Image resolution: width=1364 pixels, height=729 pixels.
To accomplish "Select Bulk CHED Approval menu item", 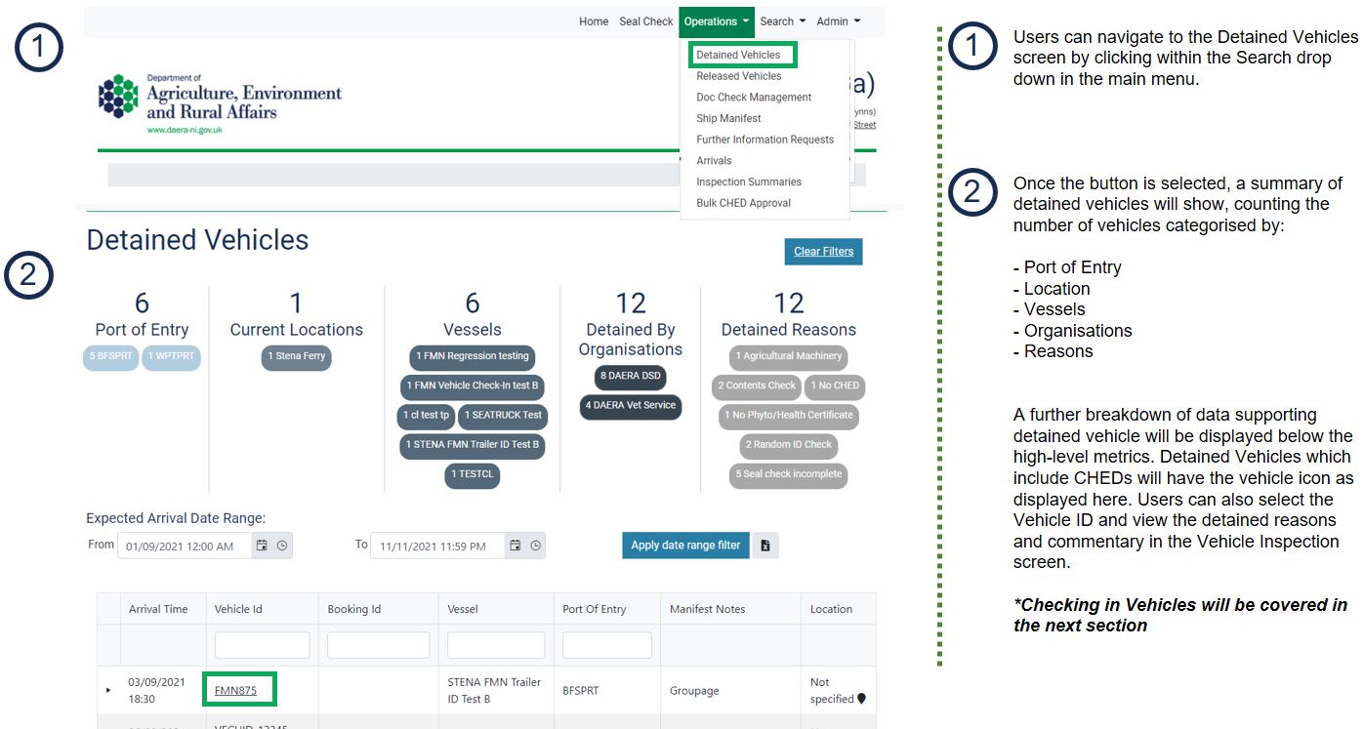I will click(743, 203).
